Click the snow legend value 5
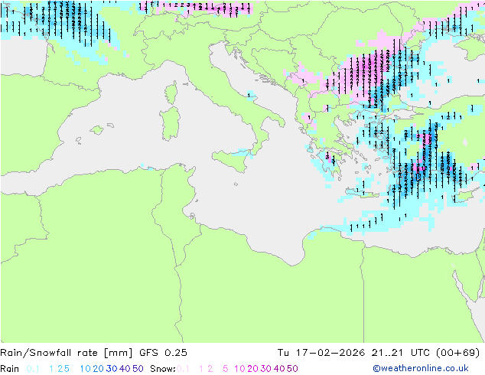Viewport: 485px width, 375px height. click(x=225, y=369)
